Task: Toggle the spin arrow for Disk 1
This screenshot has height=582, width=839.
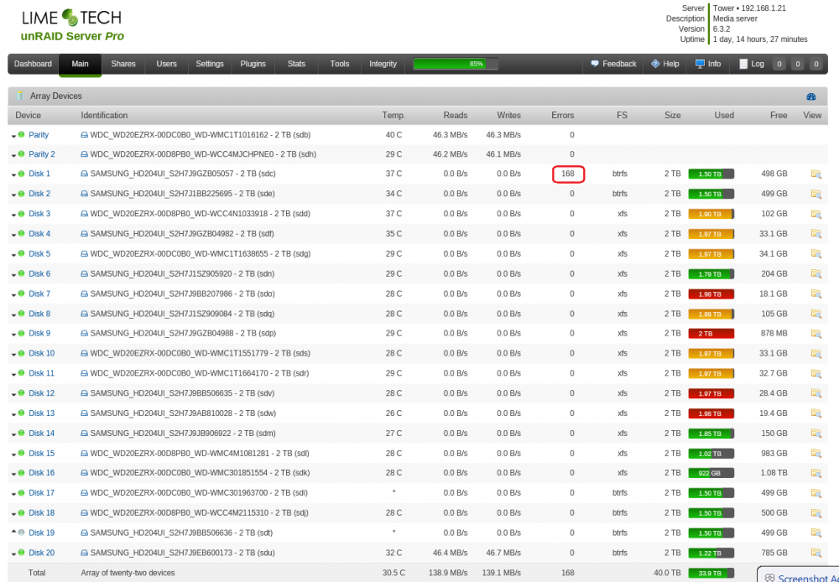Action: point(14,175)
